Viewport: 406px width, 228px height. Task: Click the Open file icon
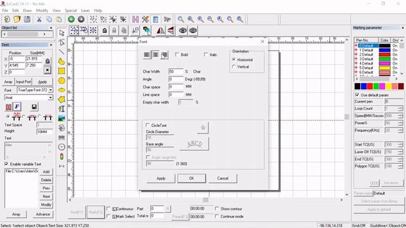pos(17,19)
